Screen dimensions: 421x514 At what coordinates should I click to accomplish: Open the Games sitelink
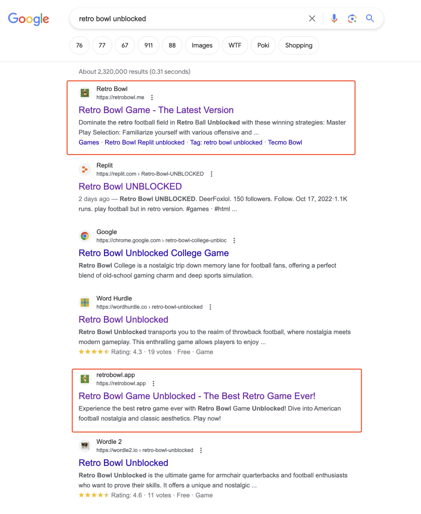89,142
